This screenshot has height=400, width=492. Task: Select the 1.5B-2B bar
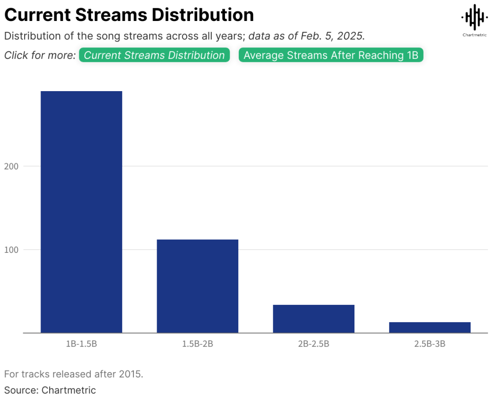pos(197,286)
